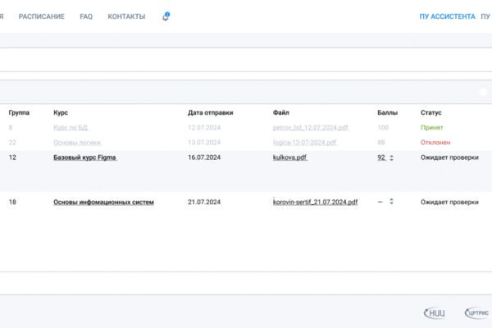The width and height of the screenshot is (492, 328).
Task: Click the date 16.07.2024
Action: pyautogui.click(x=204, y=157)
